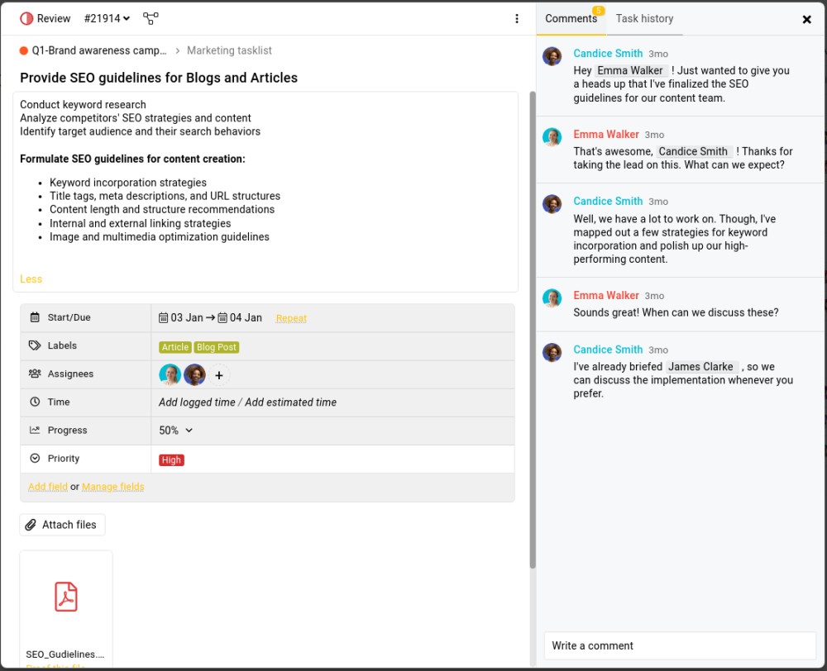Open the three-dot more options menu
This screenshot has width=827, height=671.
click(517, 18)
